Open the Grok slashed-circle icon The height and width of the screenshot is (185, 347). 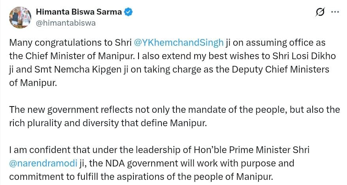point(320,12)
